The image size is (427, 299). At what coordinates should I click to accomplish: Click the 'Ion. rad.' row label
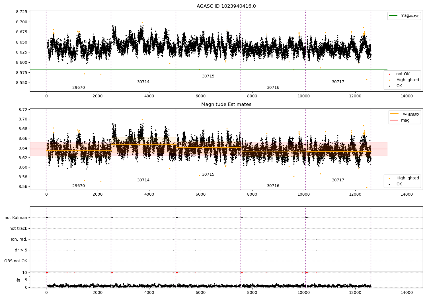[19, 239]
